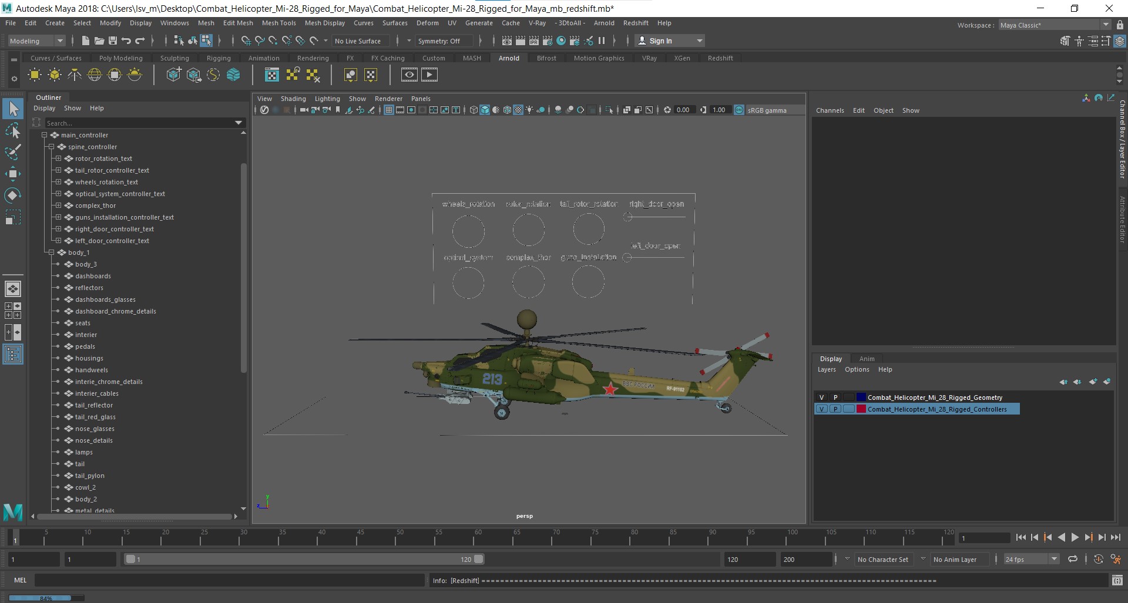The image size is (1128, 603).
Task: Click the single-pane layout icon
Action: (13, 289)
